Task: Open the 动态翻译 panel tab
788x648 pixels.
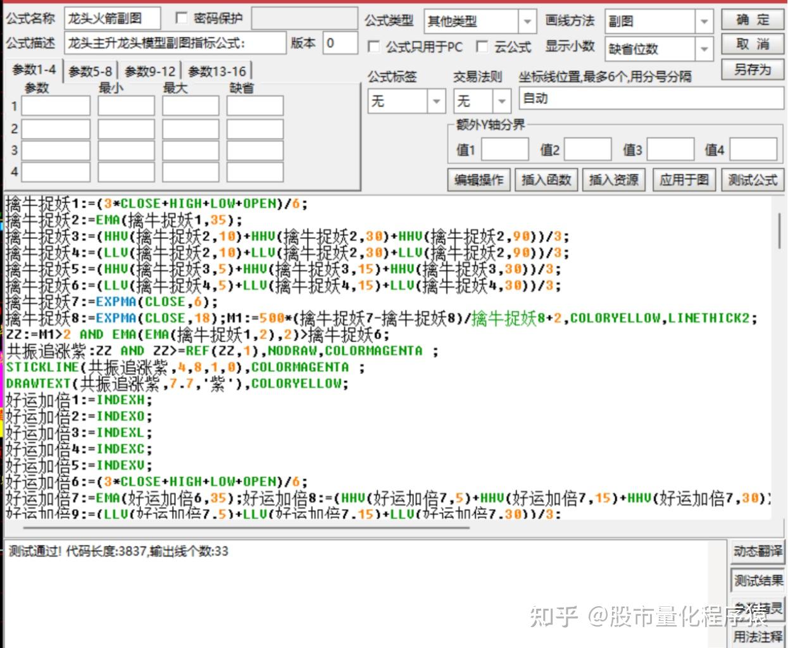Action: pyautogui.click(x=758, y=551)
